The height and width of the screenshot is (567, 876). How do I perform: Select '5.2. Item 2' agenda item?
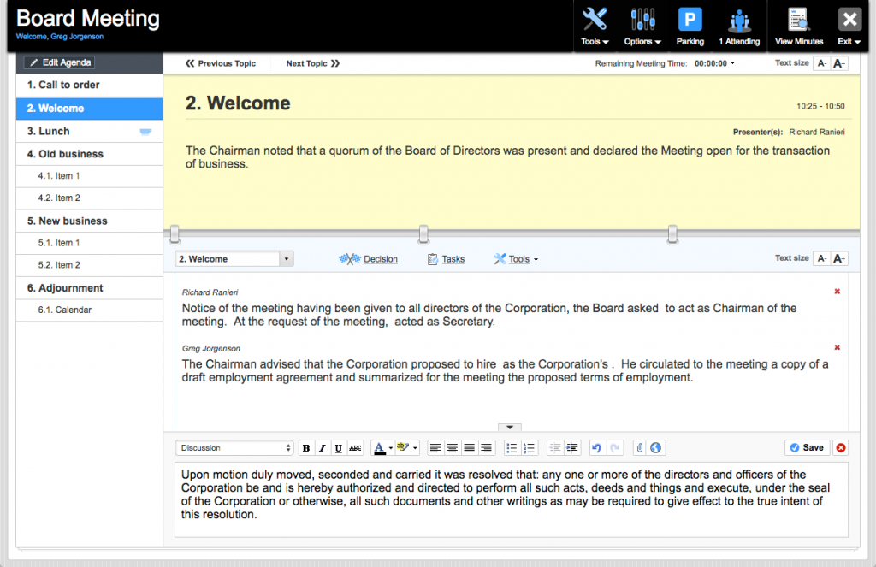tap(89, 265)
